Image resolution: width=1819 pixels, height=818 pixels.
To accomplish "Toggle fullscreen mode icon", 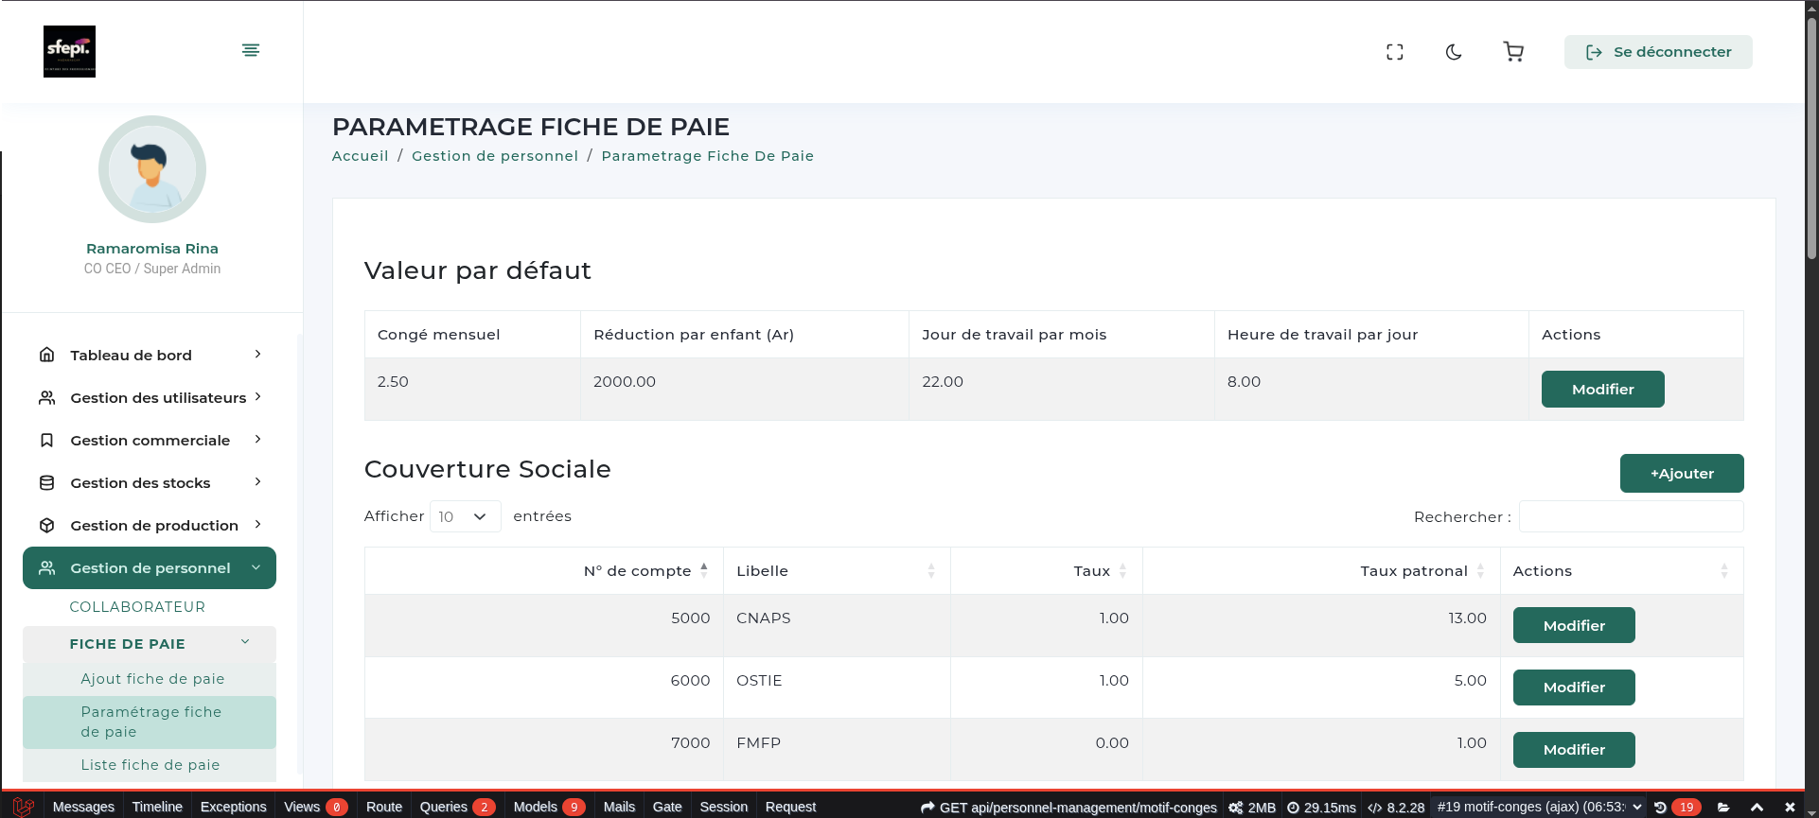I will 1394,52.
